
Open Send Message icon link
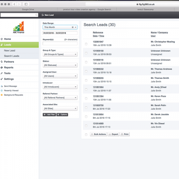[2, 86]
